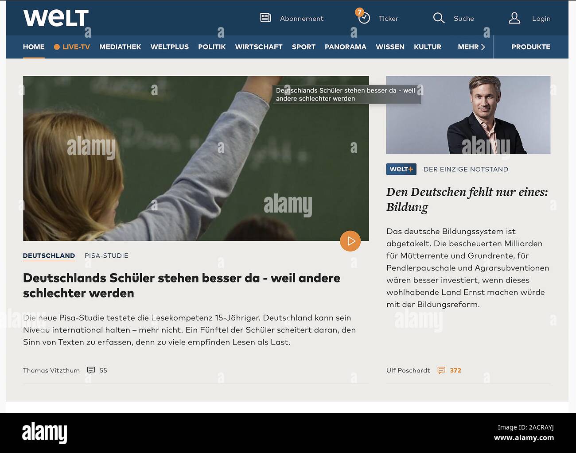
Task: Open Suche search field
Action: tap(464, 19)
